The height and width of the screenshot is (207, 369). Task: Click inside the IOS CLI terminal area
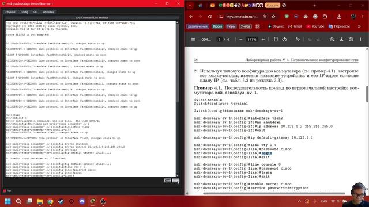[x=91, y=98]
